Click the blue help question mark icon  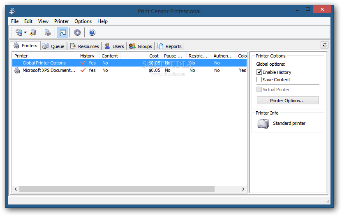pyautogui.click(x=92, y=33)
